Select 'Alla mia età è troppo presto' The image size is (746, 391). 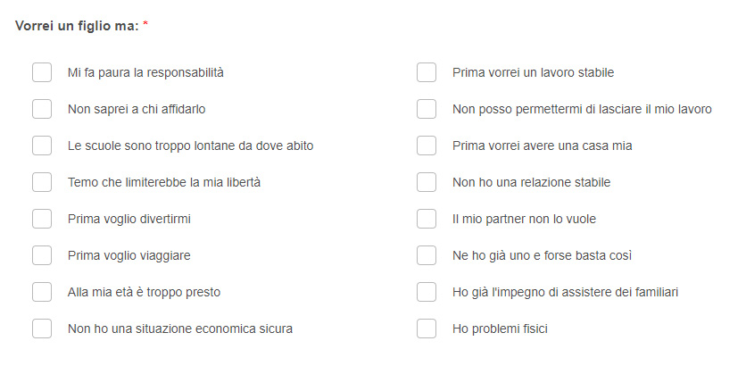tap(42, 292)
